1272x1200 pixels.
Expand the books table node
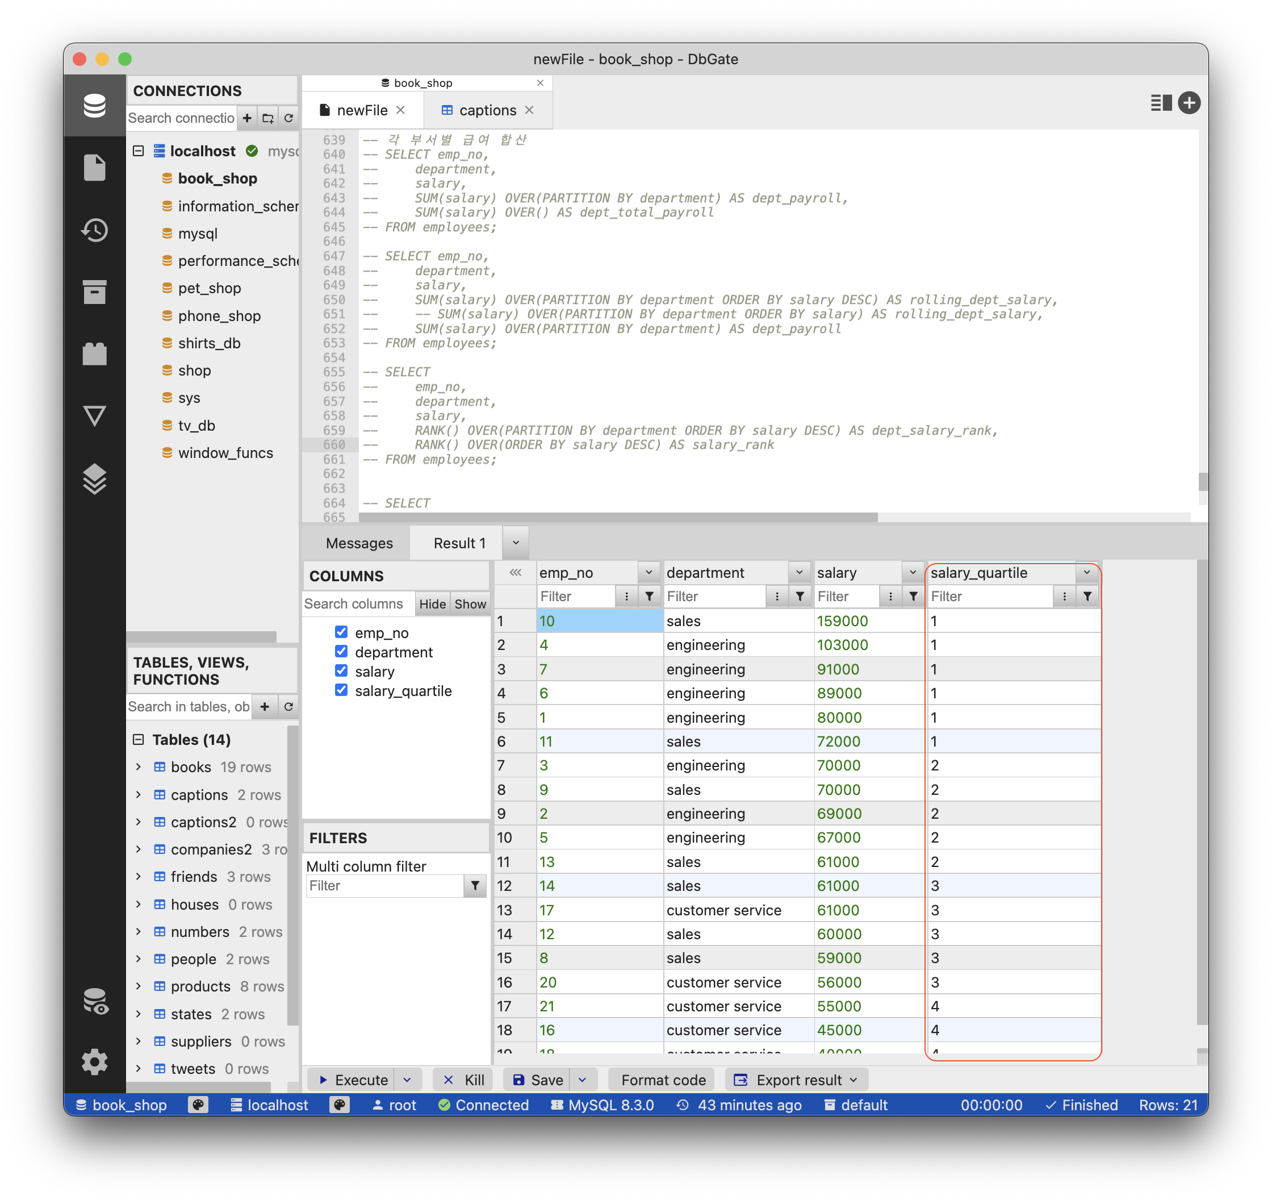pyautogui.click(x=138, y=766)
